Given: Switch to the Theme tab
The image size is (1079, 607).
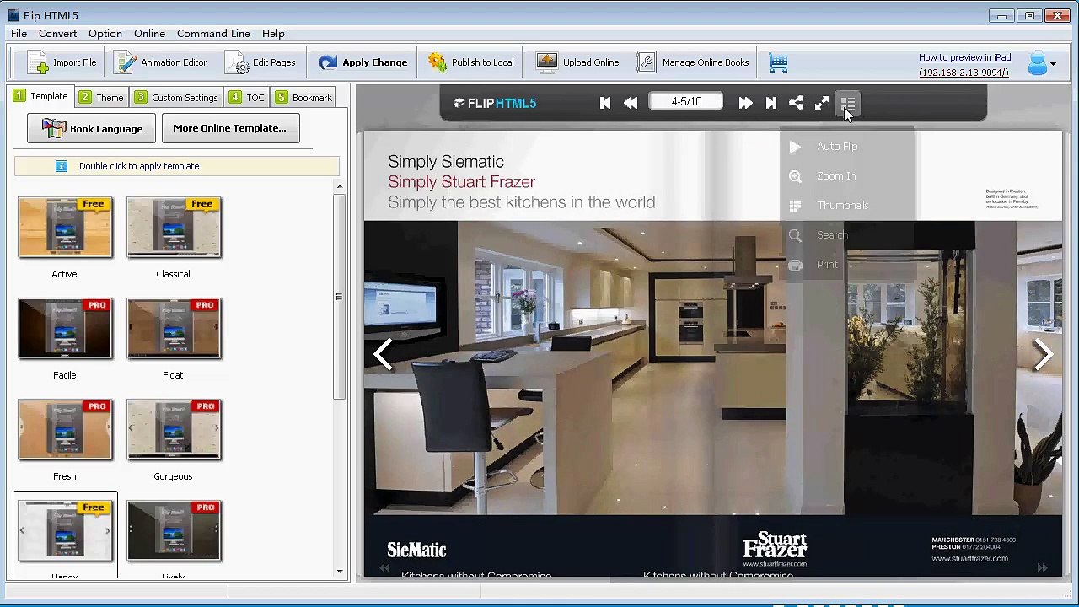Looking at the screenshot, I should tap(102, 98).
